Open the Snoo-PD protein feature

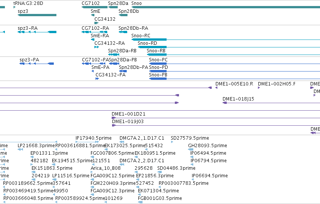[x=235, y=71]
